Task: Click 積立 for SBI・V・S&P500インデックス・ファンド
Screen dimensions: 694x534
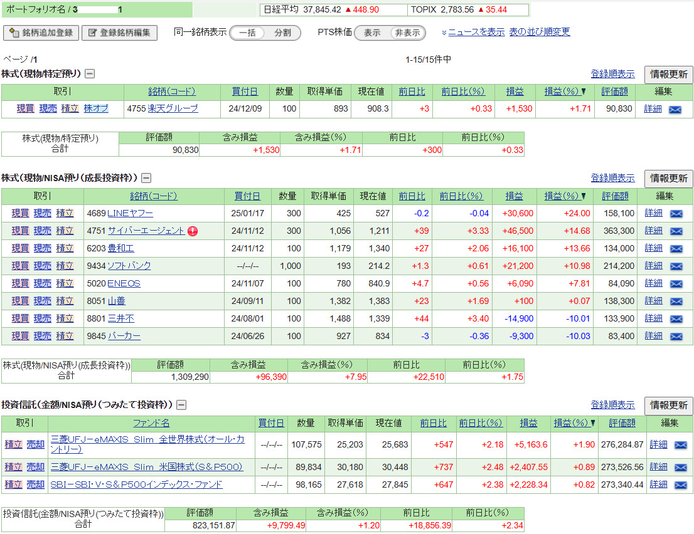Action: click(13, 484)
